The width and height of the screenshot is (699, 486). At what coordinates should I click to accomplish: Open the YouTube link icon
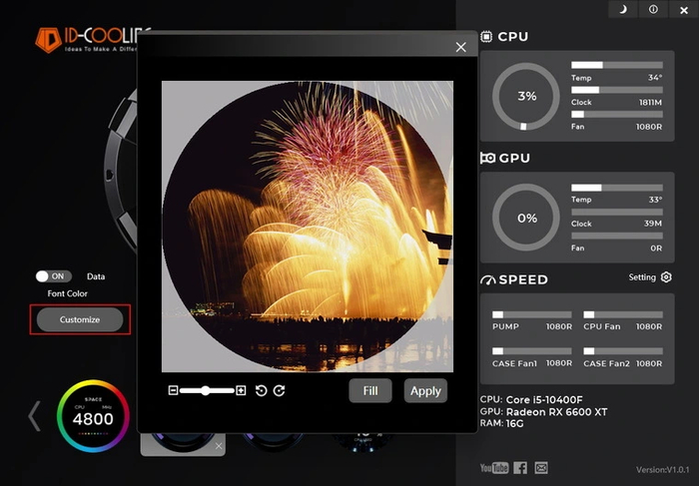[493, 468]
